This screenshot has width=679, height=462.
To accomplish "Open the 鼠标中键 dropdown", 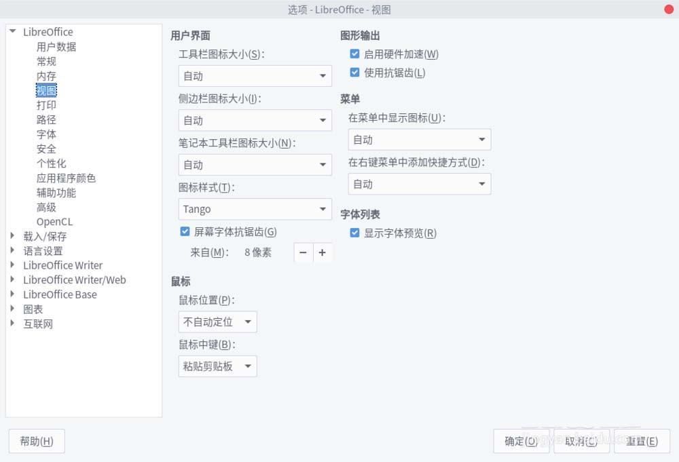I will 217,366.
